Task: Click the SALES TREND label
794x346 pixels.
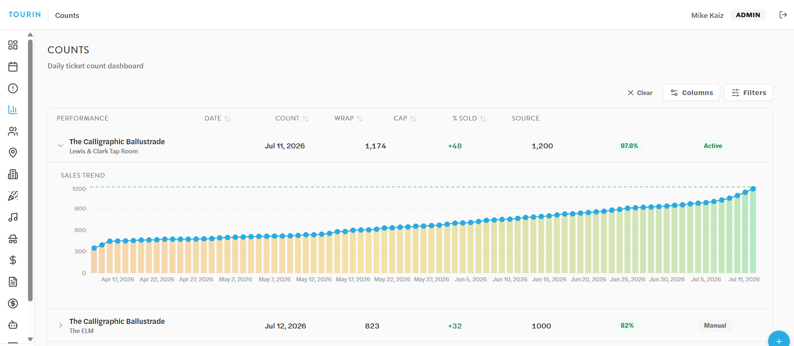Action: [83, 176]
